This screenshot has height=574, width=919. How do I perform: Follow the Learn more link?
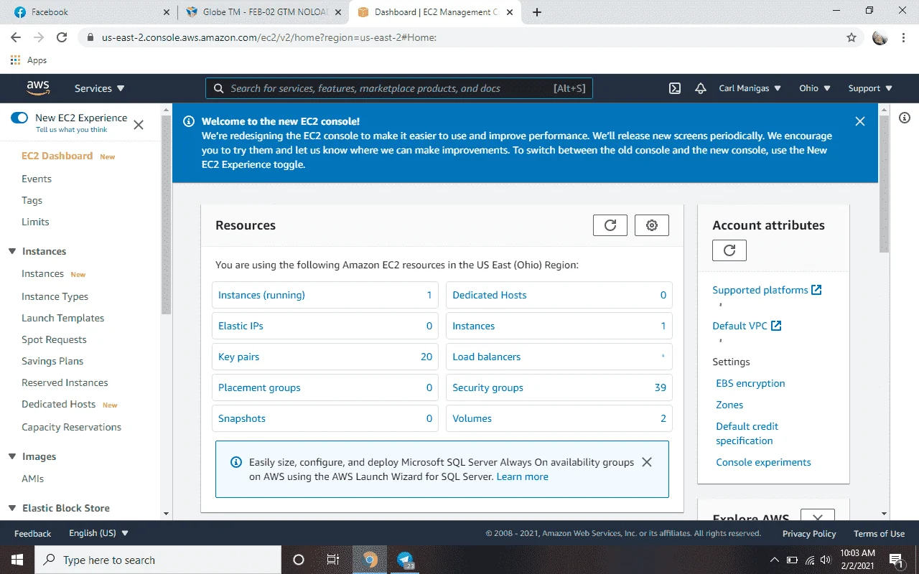pyautogui.click(x=523, y=476)
